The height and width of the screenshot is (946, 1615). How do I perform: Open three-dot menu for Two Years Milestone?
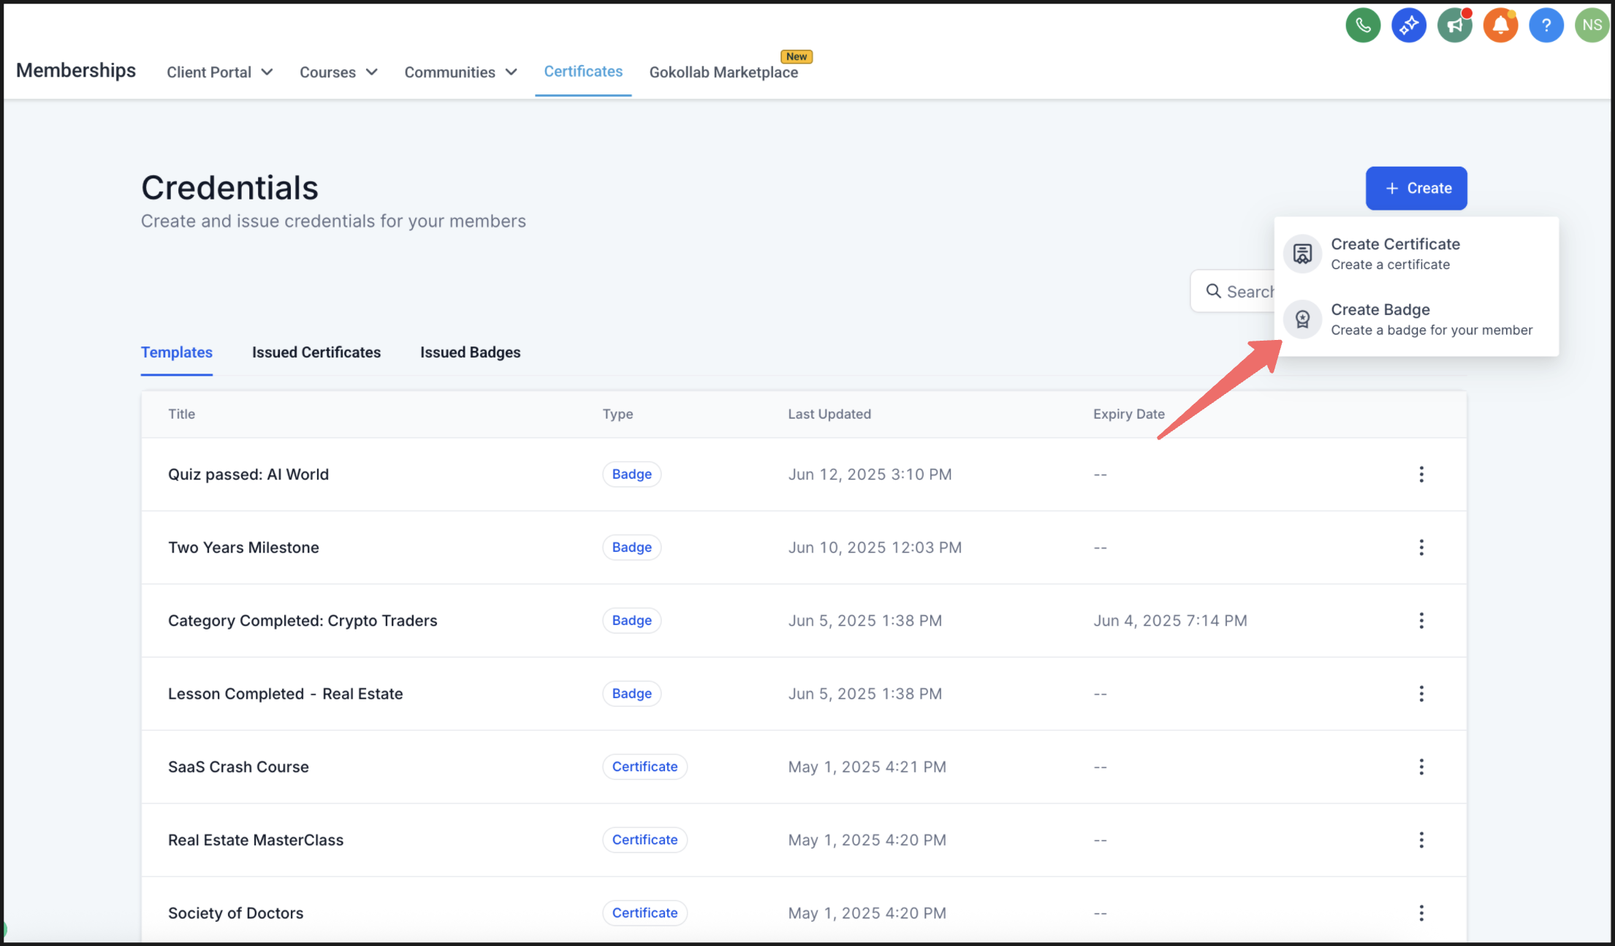click(1421, 548)
